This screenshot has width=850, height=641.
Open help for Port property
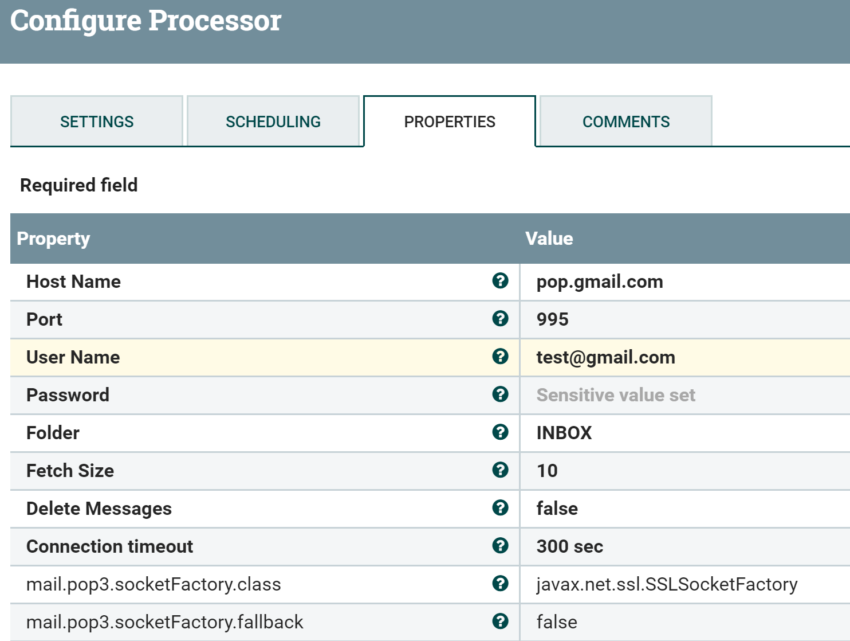pyautogui.click(x=501, y=319)
